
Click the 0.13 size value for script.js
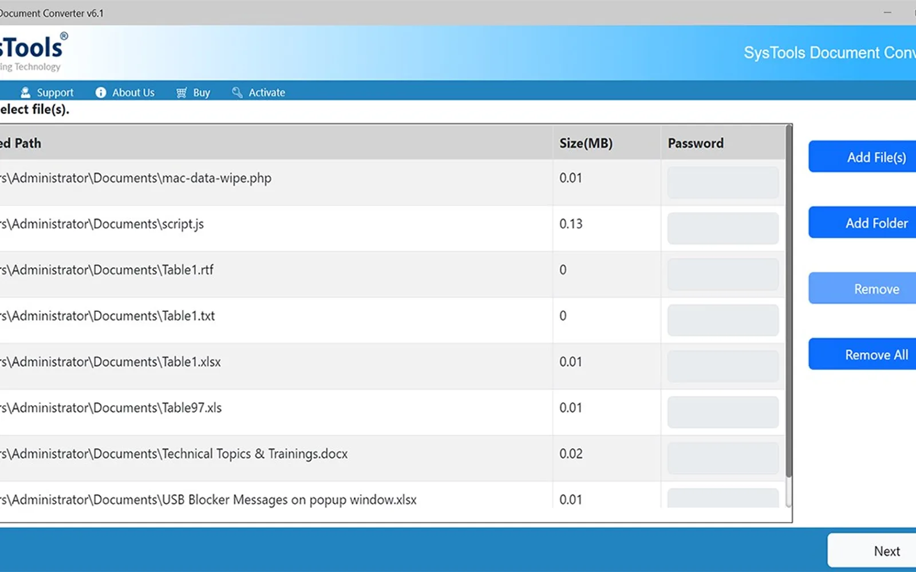[x=571, y=224]
